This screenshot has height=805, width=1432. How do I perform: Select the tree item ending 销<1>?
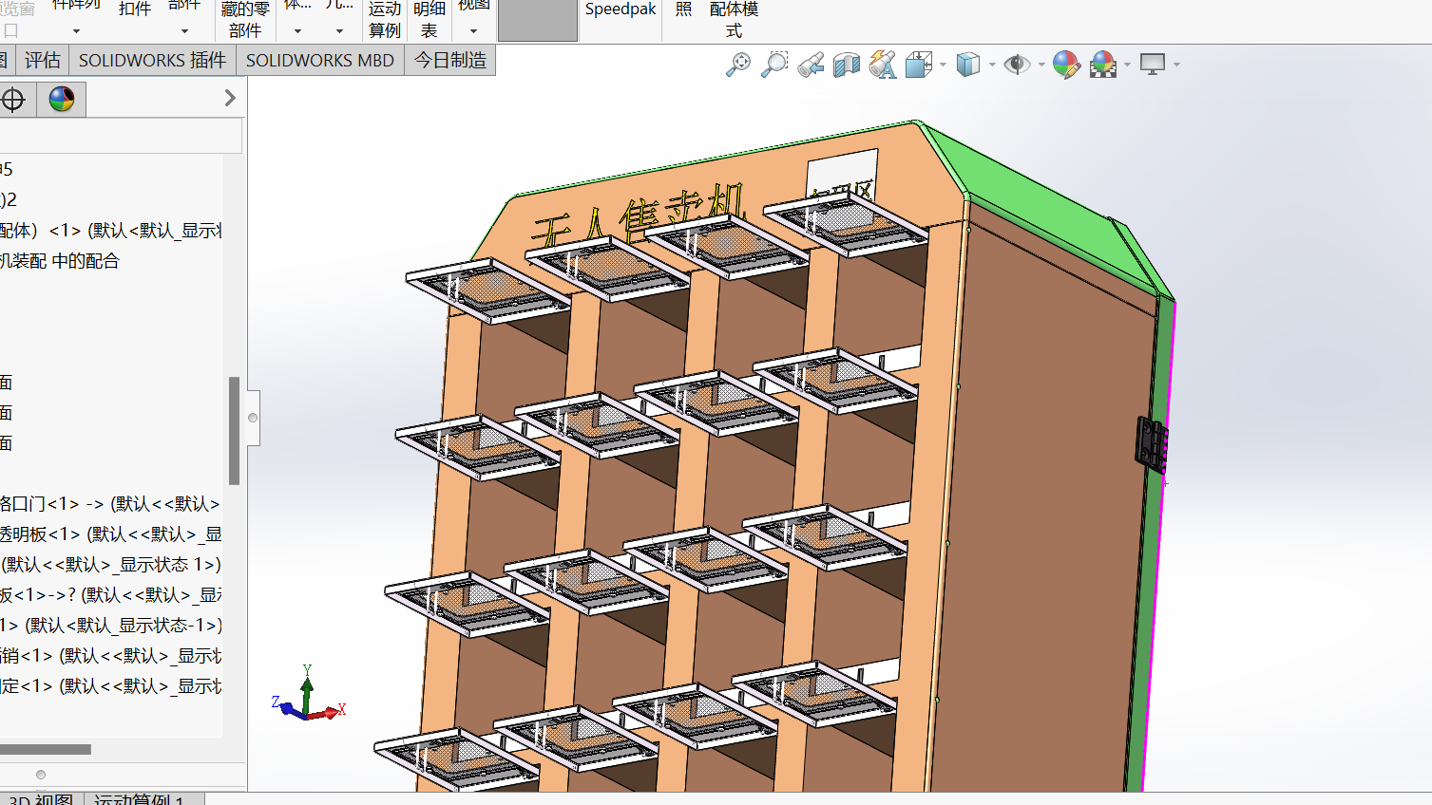(110, 656)
